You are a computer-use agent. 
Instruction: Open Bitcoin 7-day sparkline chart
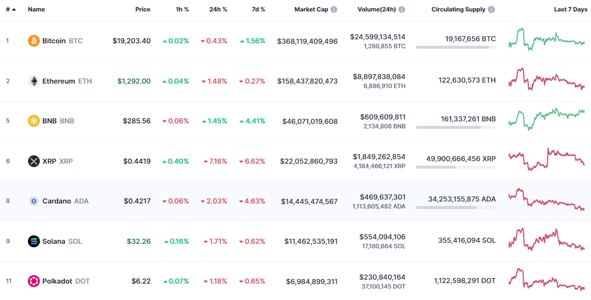(547, 39)
